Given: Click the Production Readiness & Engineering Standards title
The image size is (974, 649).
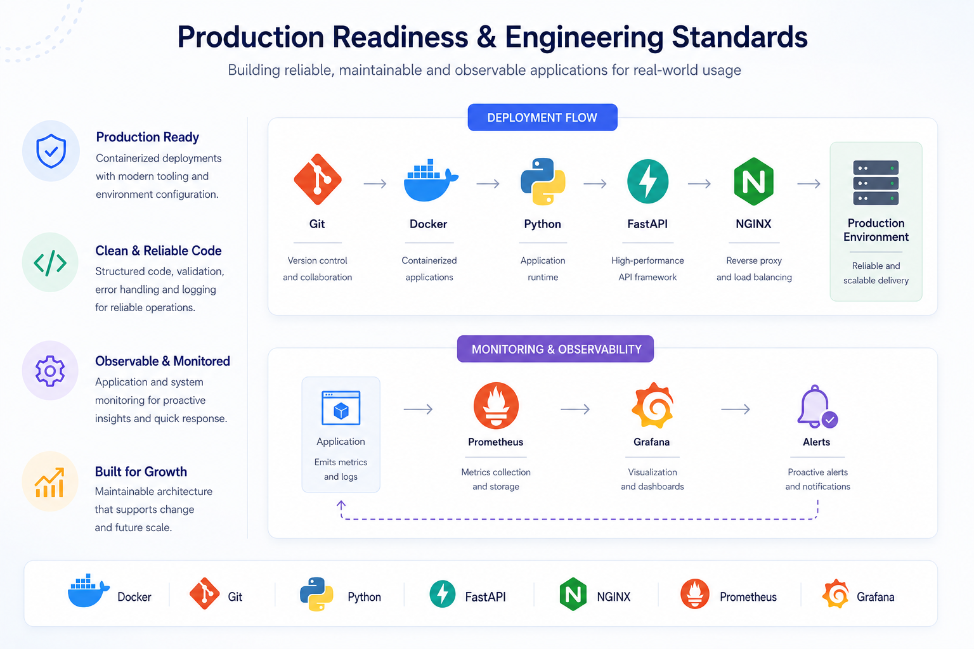Looking at the screenshot, I should point(492,37).
